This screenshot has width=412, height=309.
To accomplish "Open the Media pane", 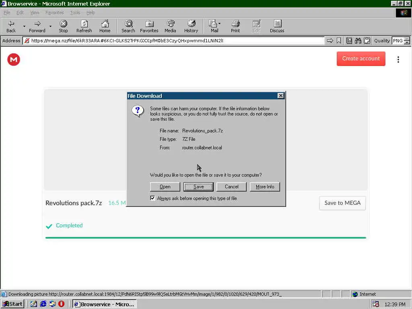I will 170,26.
